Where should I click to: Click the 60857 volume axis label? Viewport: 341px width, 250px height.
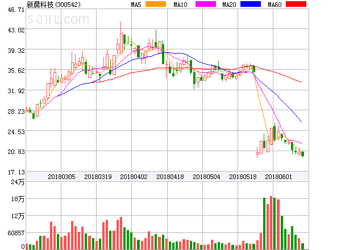pyautogui.click(x=16, y=233)
